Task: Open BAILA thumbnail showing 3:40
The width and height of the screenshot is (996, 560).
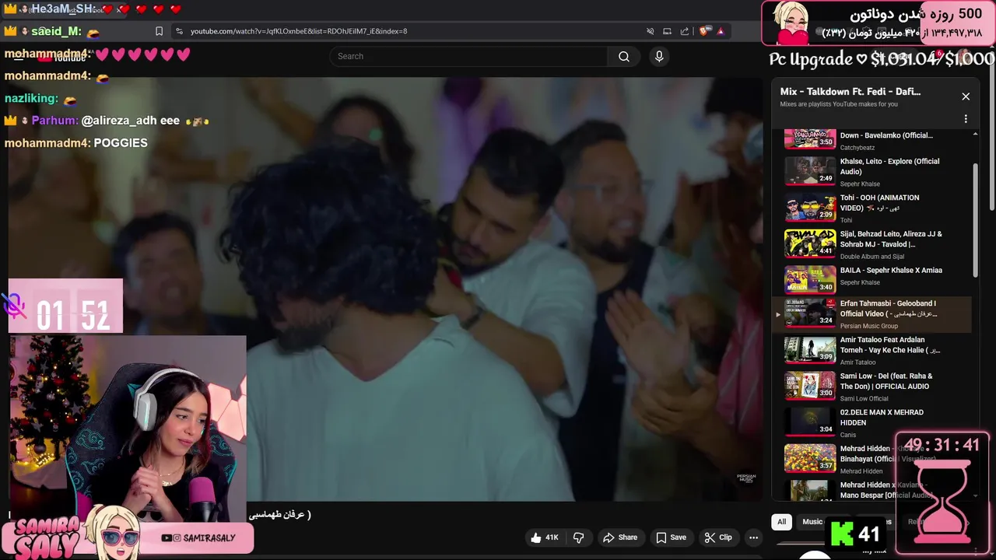Action: (810, 280)
